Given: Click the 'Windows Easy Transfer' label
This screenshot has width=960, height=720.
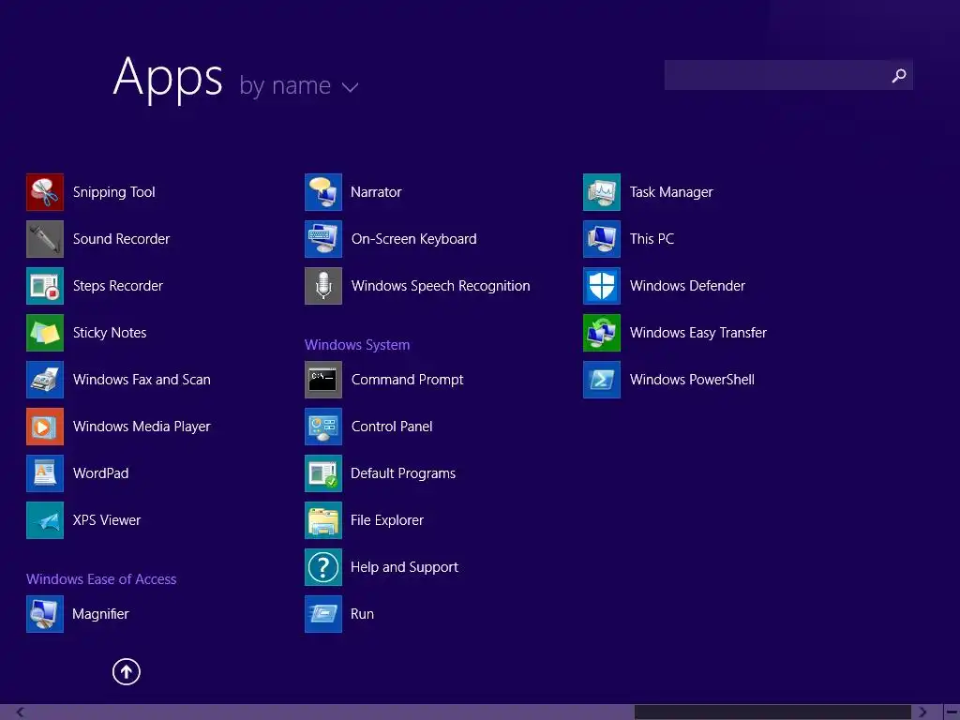Looking at the screenshot, I should point(698,333).
